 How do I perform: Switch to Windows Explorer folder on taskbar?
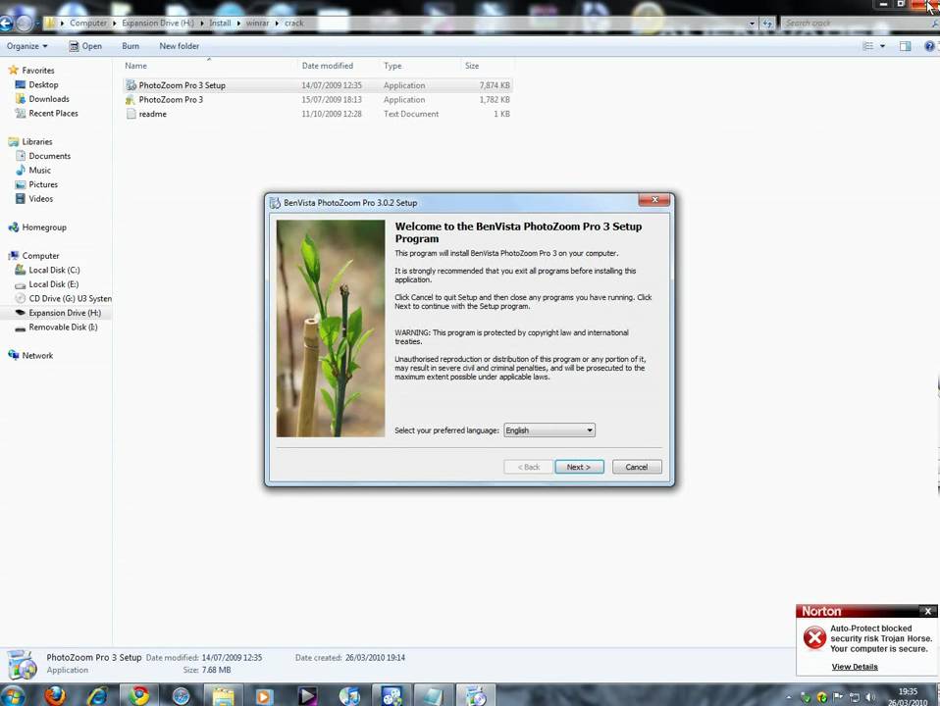(223, 695)
